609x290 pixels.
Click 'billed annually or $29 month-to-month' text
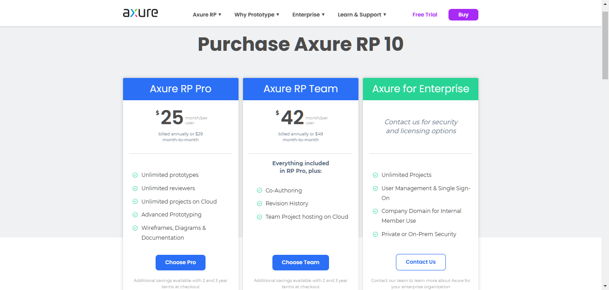[181, 137]
